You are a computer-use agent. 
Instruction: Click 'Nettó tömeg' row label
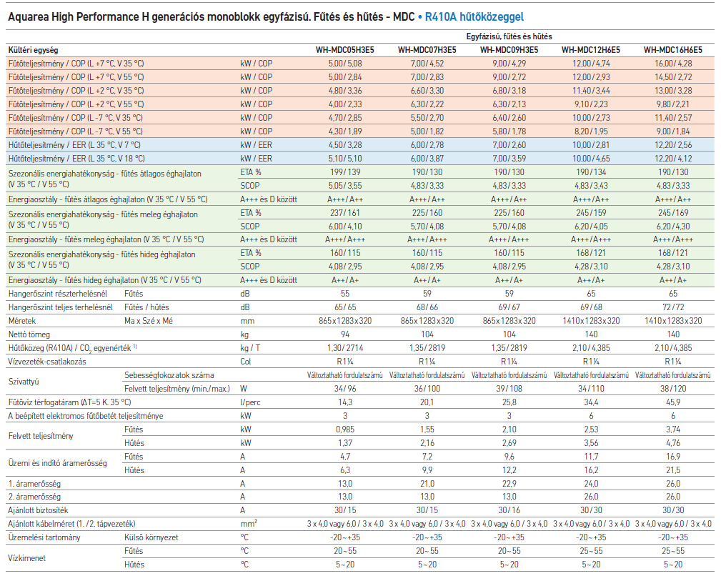(x=29, y=334)
